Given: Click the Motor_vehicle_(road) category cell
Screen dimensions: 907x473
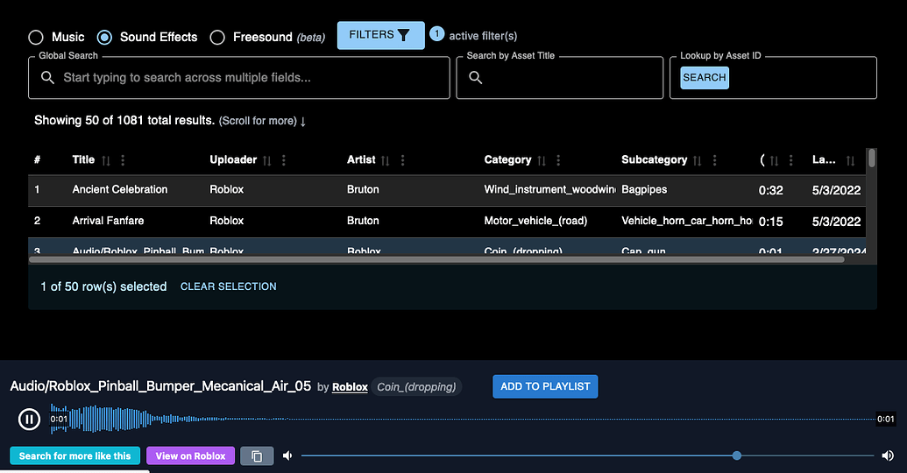Looking at the screenshot, I should (x=535, y=221).
